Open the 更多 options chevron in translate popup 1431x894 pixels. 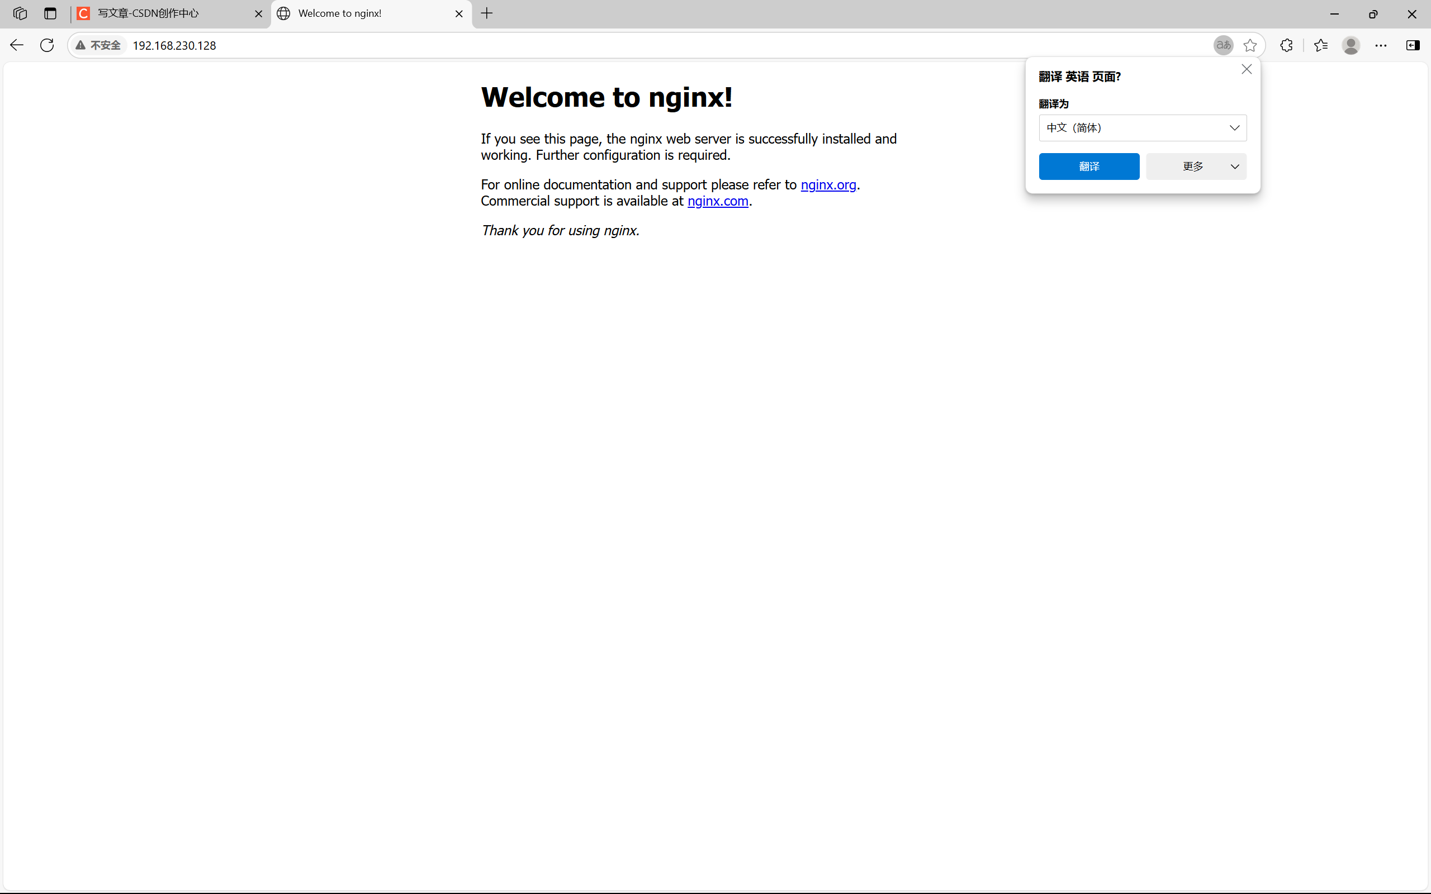click(x=1235, y=166)
